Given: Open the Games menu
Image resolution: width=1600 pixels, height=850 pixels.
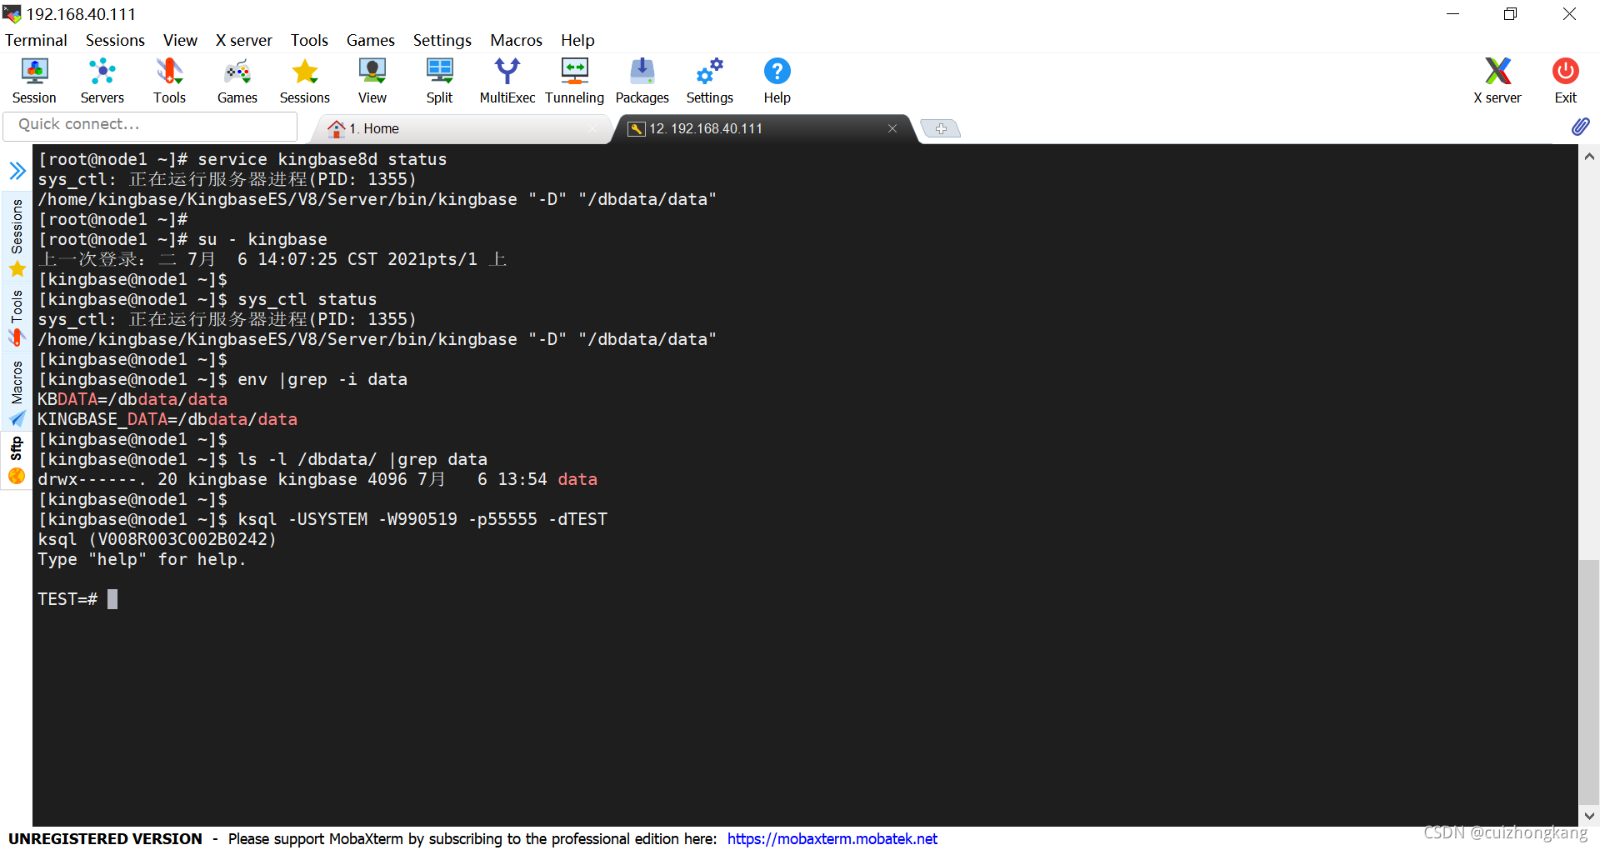Looking at the screenshot, I should [370, 40].
